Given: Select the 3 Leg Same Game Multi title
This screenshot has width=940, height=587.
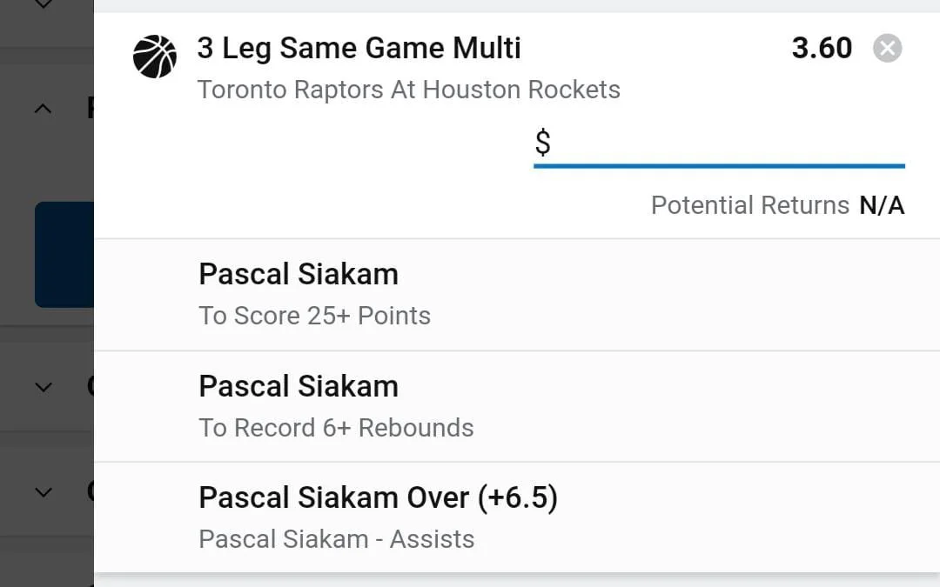Looking at the screenshot, I should point(359,48).
